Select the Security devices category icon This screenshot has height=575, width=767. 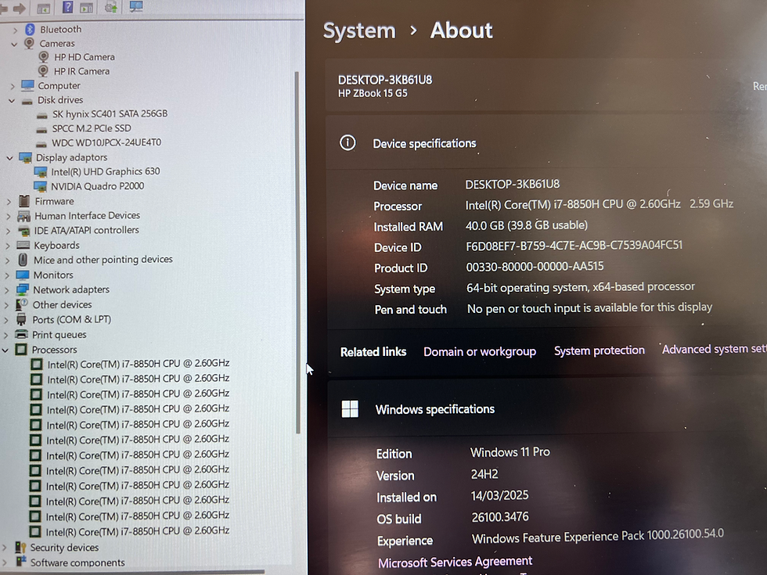(20, 547)
